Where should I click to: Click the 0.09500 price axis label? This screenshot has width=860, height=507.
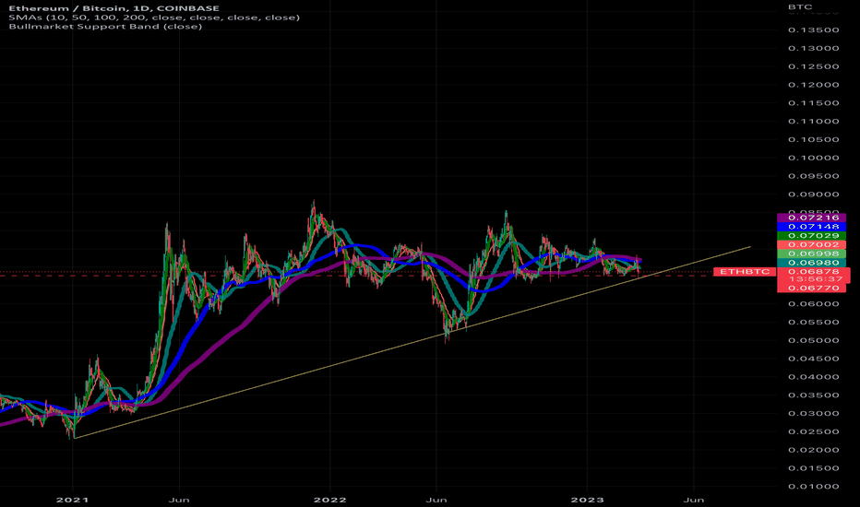[x=813, y=176]
